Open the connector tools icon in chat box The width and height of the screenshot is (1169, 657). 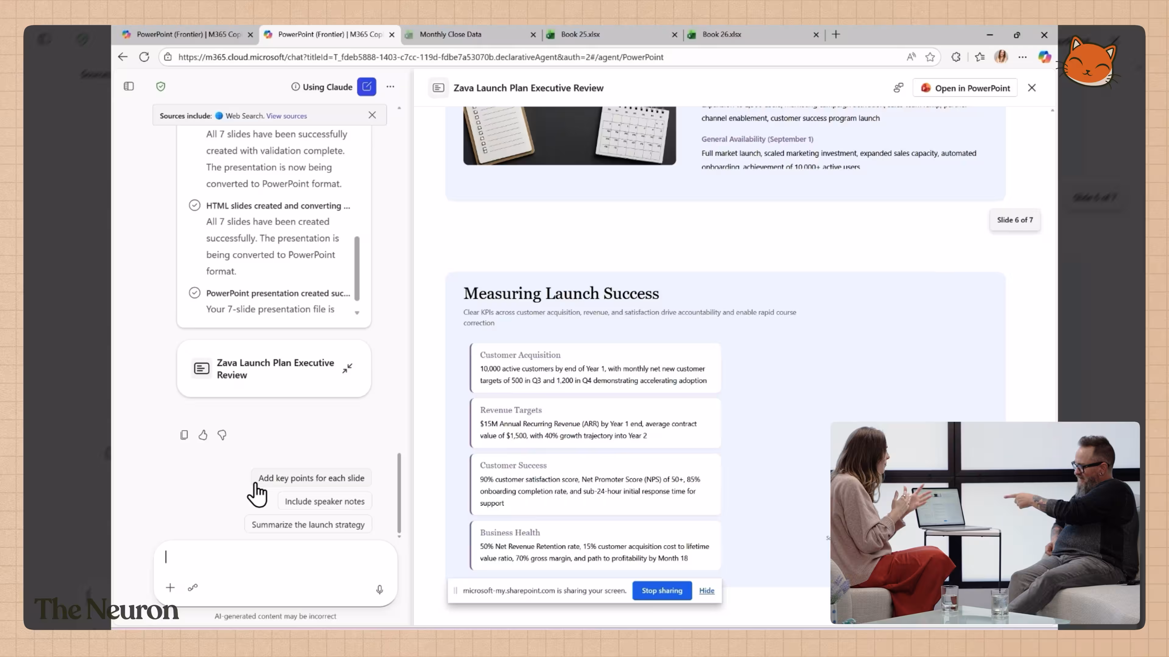tap(193, 588)
